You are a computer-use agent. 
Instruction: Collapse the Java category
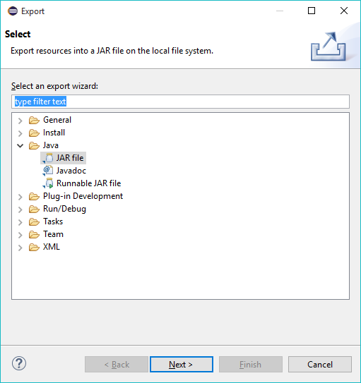20,146
